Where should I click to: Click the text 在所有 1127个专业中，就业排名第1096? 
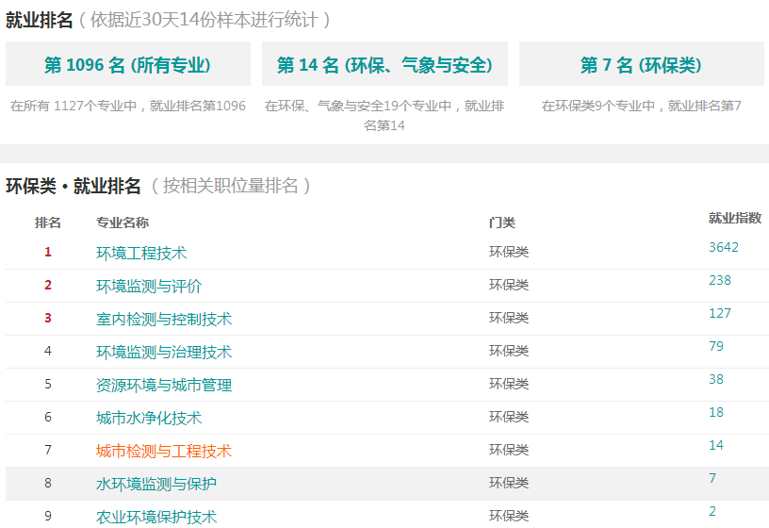tap(128, 106)
